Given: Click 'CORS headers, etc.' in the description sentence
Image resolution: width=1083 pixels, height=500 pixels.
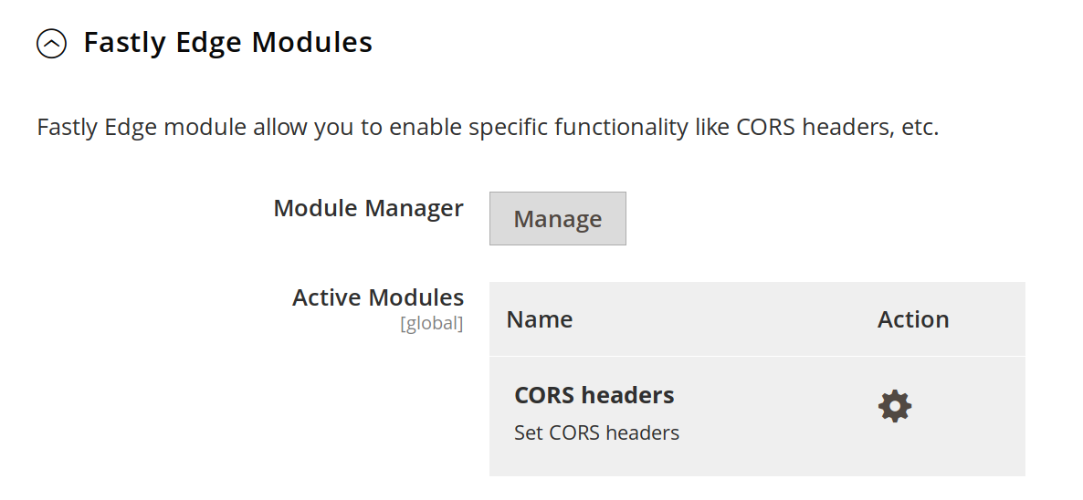Looking at the screenshot, I should (x=837, y=127).
